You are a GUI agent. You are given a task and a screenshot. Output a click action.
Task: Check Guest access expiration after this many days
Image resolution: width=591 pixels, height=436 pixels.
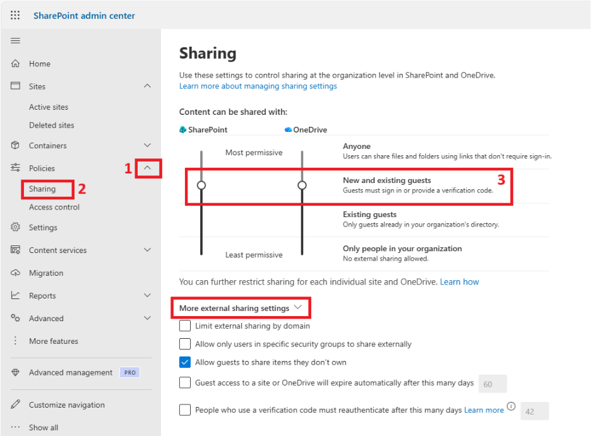pyautogui.click(x=185, y=383)
